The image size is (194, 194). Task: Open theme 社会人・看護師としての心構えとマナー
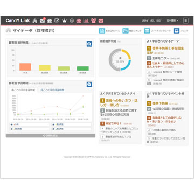coord(165,65)
